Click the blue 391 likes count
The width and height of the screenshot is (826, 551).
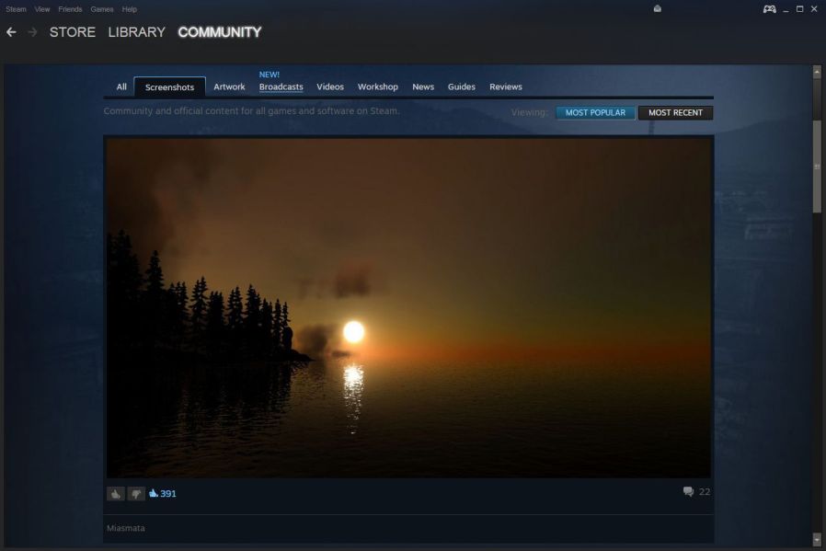[167, 494]
